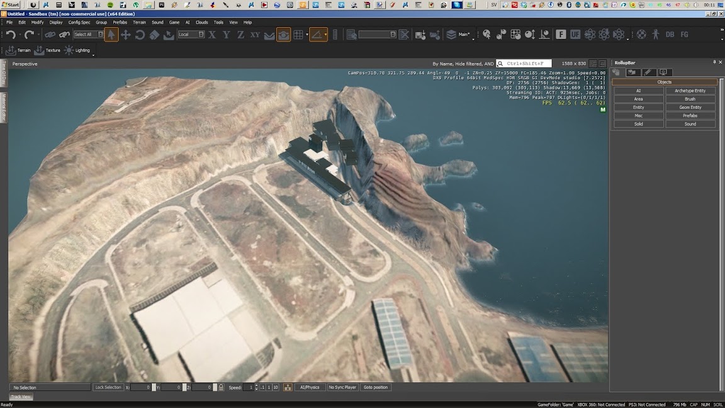Click the Link objects chain icon
This screenshot has width=725, height=408.
pos(50,35)
